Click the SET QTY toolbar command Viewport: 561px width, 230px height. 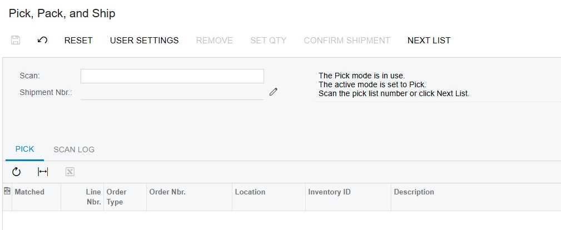[x=269, y=41]
